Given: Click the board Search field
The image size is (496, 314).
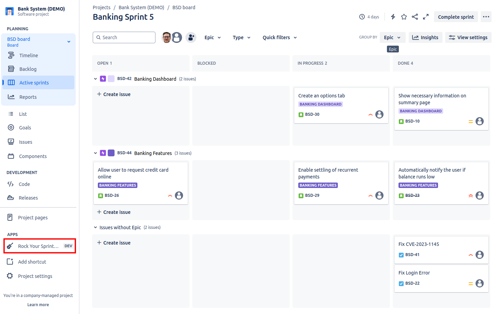Looking at the screenshot, I should pyautogui.click(x=124, y=37).
